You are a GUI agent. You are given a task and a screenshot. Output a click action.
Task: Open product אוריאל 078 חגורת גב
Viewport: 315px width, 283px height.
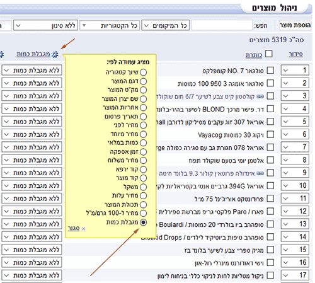210,147
